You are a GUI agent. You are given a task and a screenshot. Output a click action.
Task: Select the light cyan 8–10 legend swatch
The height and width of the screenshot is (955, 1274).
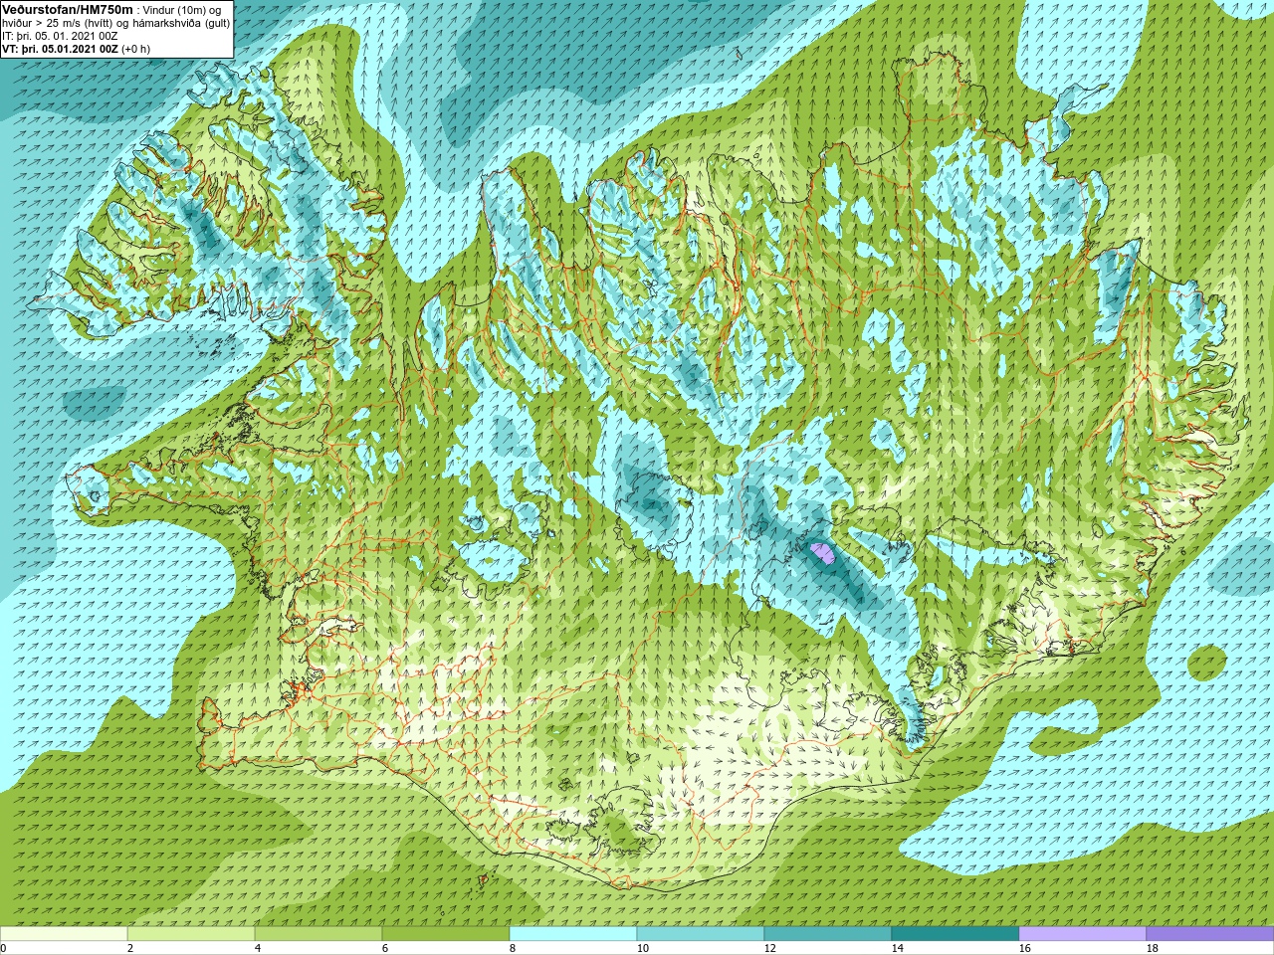573,934
